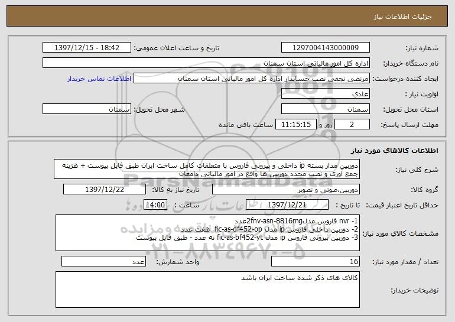This screenshot has height=322, width=455.
Task: Click the remaining days field showing 2
Action: tap(352, 124)
